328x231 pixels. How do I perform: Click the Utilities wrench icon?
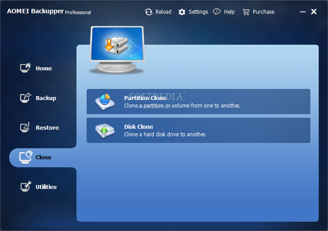click(26, 186)
